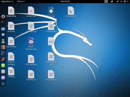Click the volume speaker icon
This screenshot has width=130, height=97.
point(121,1)
